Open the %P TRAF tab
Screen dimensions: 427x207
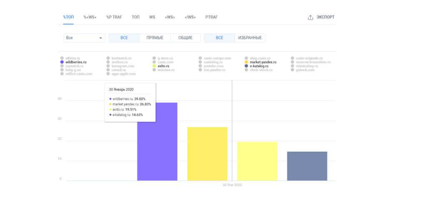tap(114, 17)
